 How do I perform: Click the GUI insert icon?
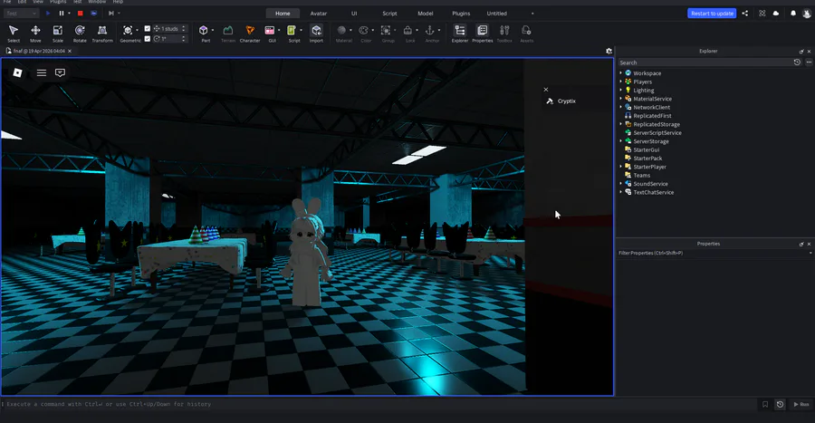[270, 30]
